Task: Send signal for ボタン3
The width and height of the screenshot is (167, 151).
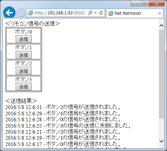Action: point(24,86)
